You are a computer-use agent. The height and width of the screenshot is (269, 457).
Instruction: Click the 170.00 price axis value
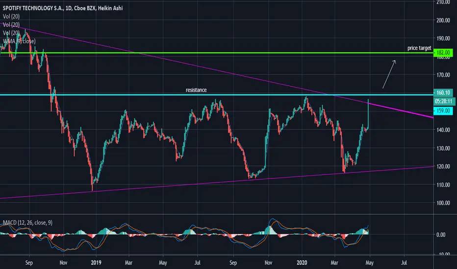tap(443, 75)
